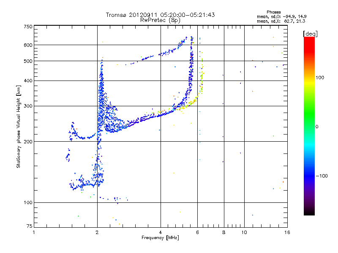
Task: Click the y-axis tick label '400'
Action: point(28,81)
